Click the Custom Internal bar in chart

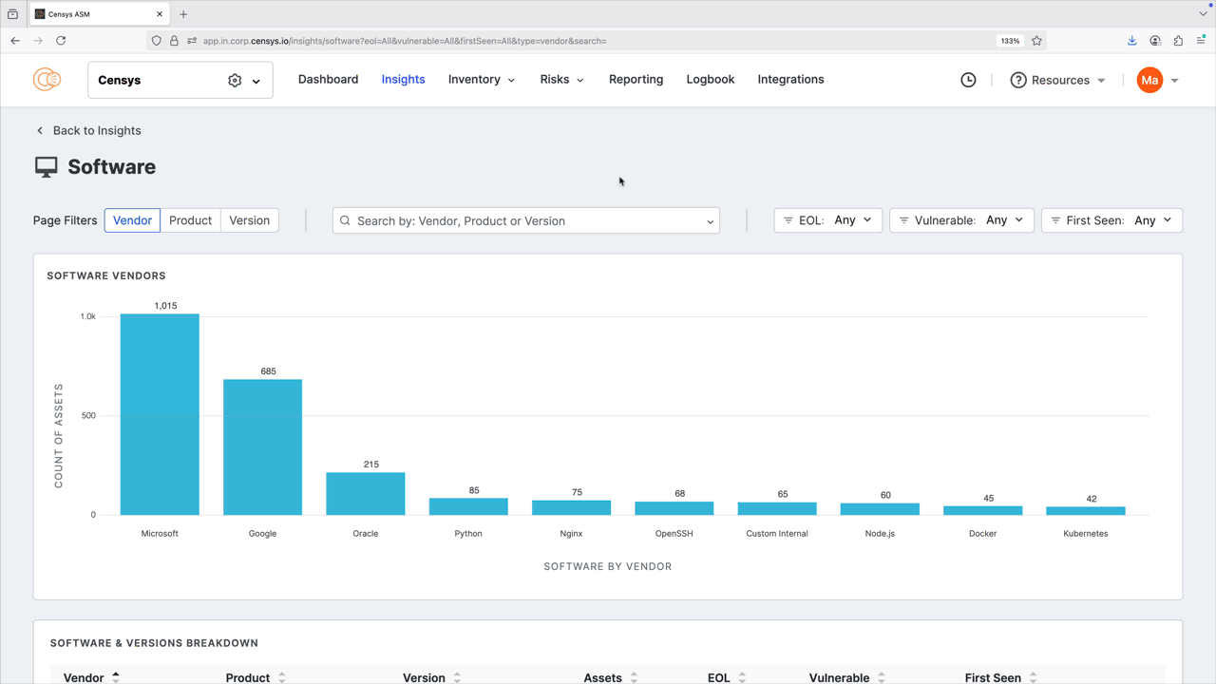point(777,508)
